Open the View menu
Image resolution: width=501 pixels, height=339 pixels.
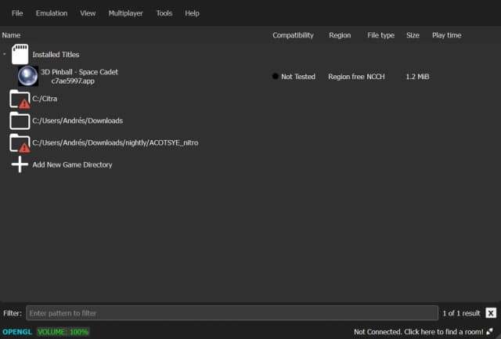[x=88, y=13]
